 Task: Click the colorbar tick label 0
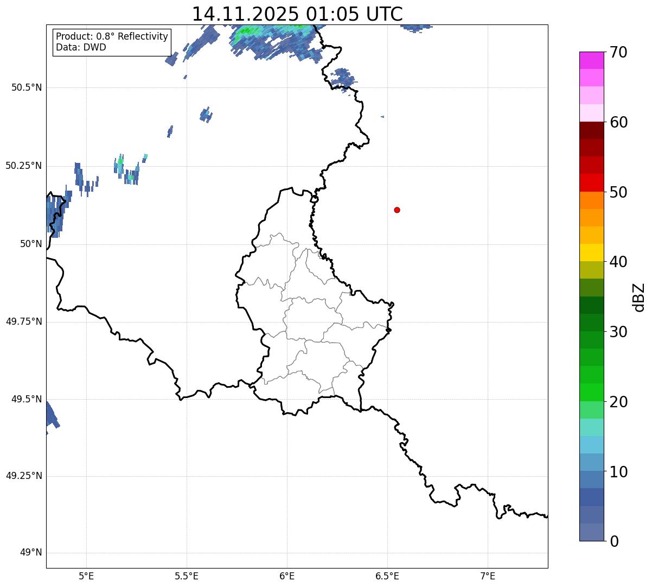click(x=614, y=541)
